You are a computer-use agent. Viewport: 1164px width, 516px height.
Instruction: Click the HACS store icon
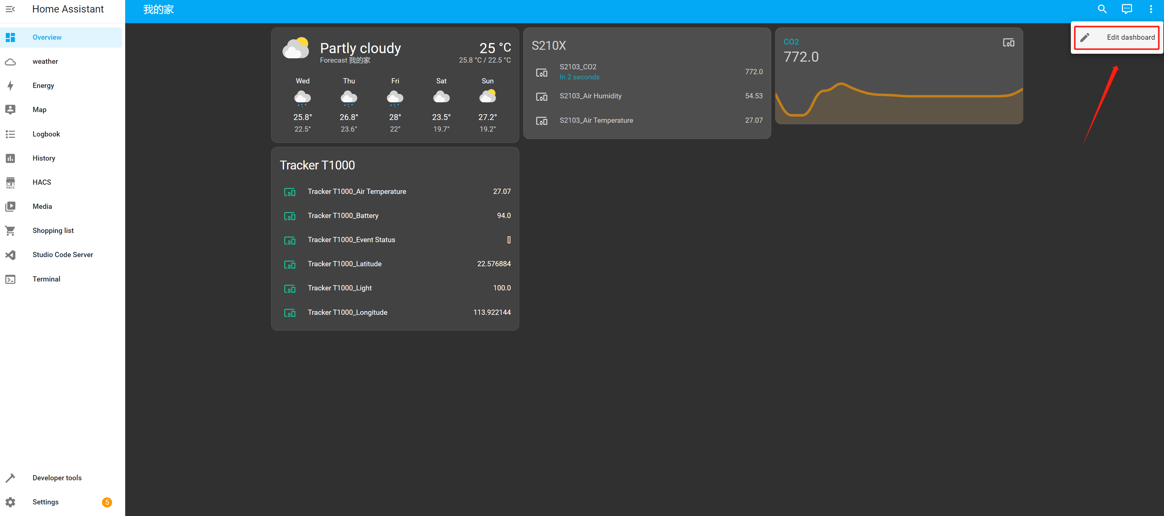pyautogui.click(x=10, y=183)
